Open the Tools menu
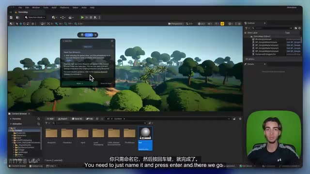Image resolution: width=310 pixels, height=174 pixels. [46, 8]
